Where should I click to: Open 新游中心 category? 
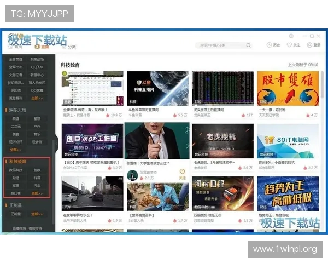tap(37, 75)
